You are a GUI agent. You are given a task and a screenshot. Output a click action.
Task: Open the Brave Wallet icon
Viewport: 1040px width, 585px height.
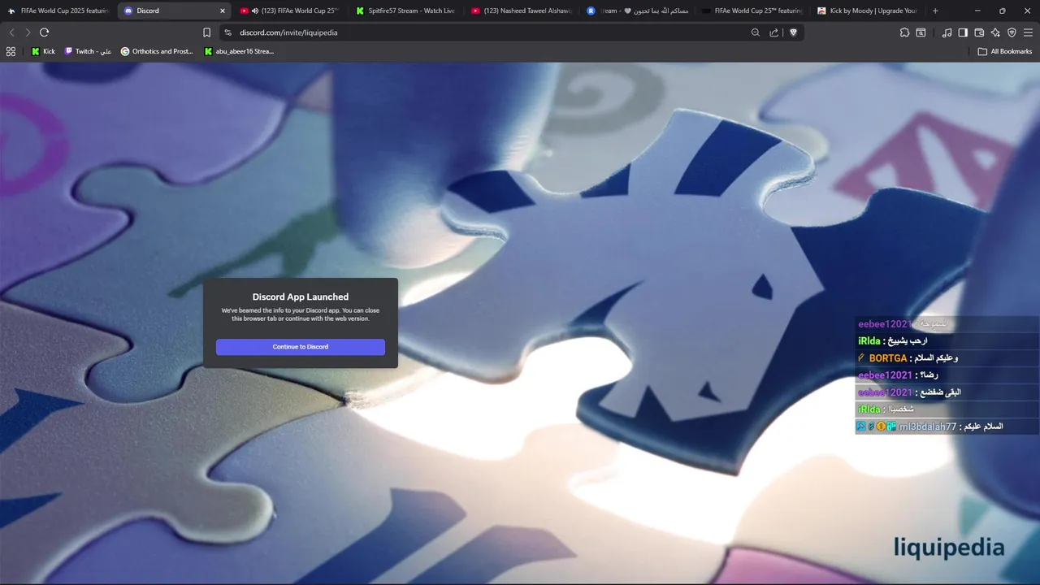tap(979, 32)
